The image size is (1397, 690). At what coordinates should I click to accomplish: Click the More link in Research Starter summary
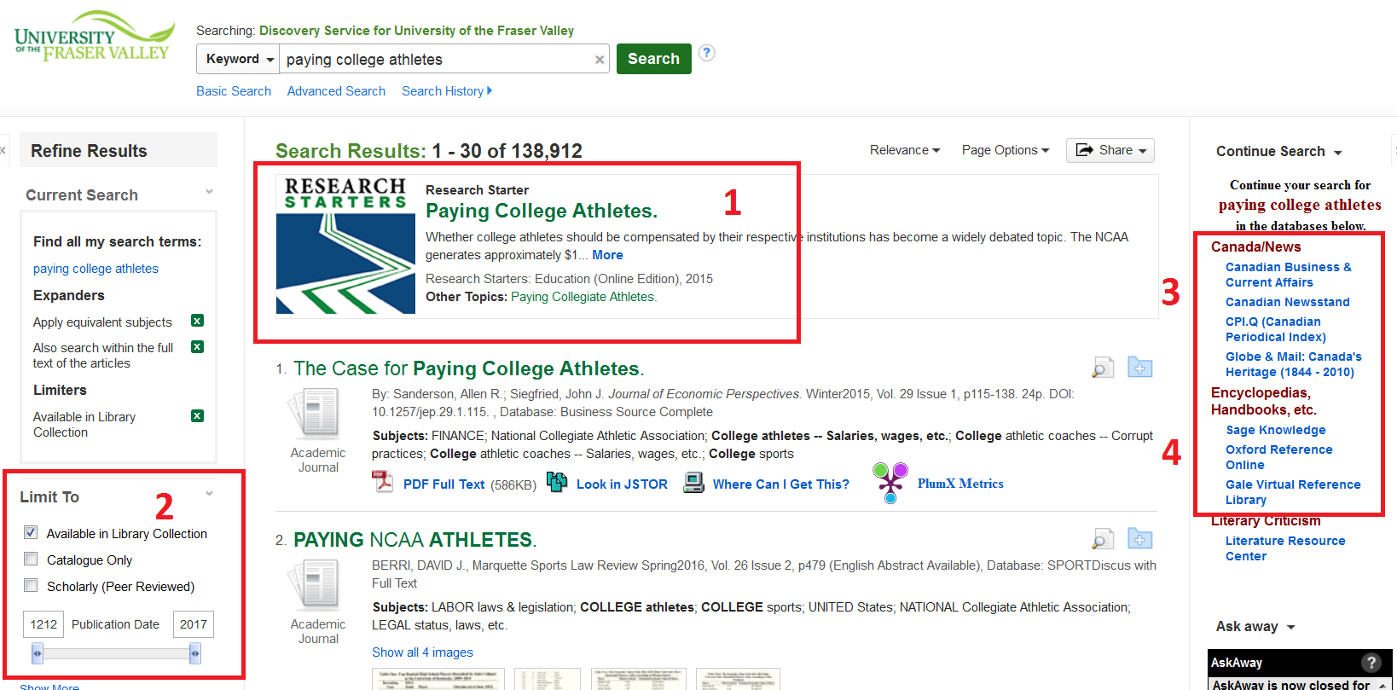(x=607, y=255)
